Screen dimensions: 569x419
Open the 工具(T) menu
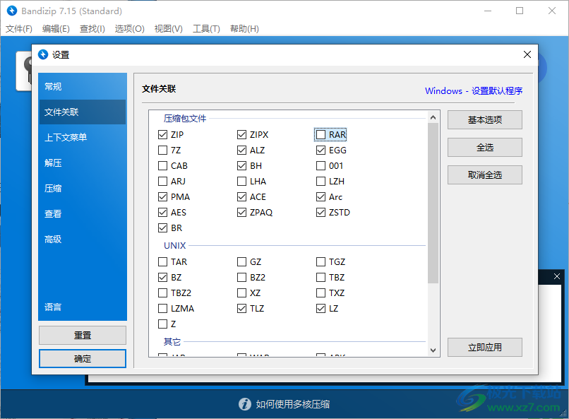206,29
